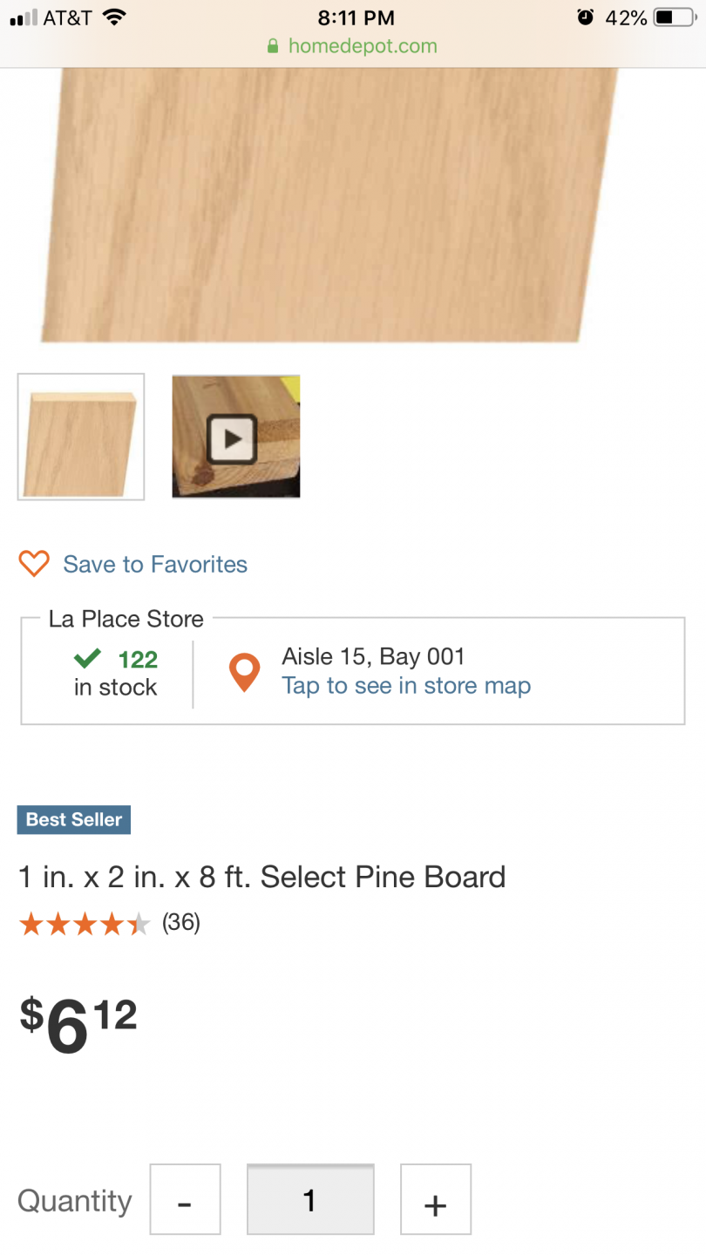Tap the green in-stock checkmark

click(87, 658)
